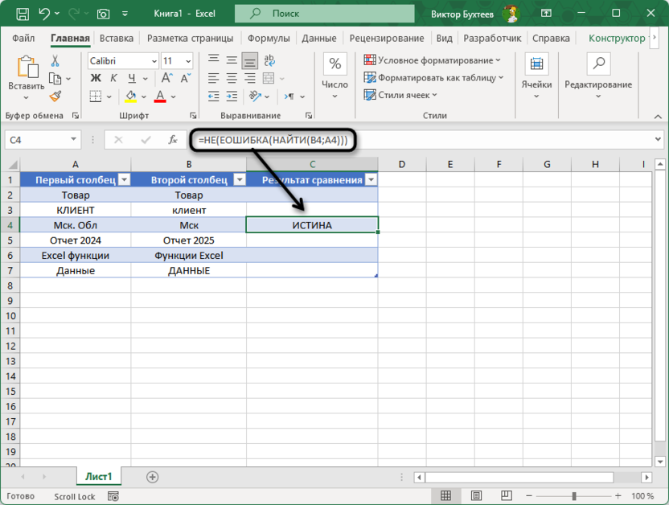The image size is (669, 505).
Task: Toggle bold formatting with Ж button
Action: [96, 78]
